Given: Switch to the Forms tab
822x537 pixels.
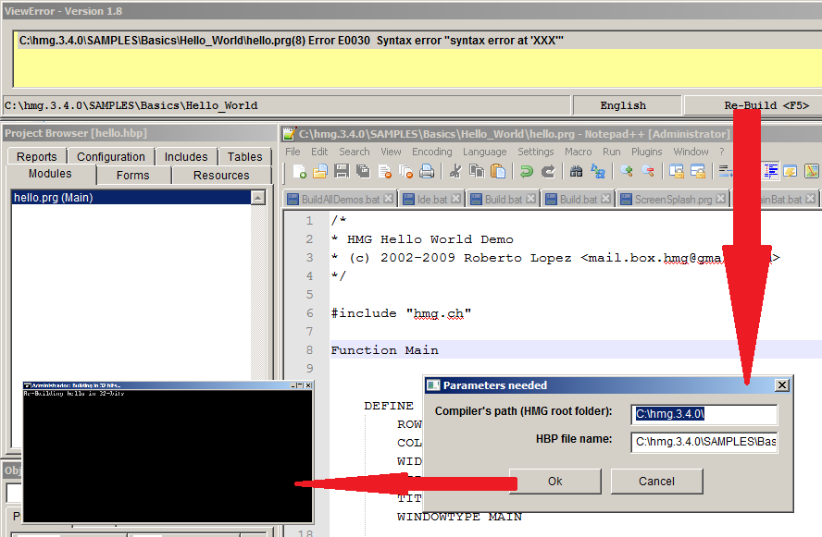Looking at the screenshot, I should click(x=132, y=175).
